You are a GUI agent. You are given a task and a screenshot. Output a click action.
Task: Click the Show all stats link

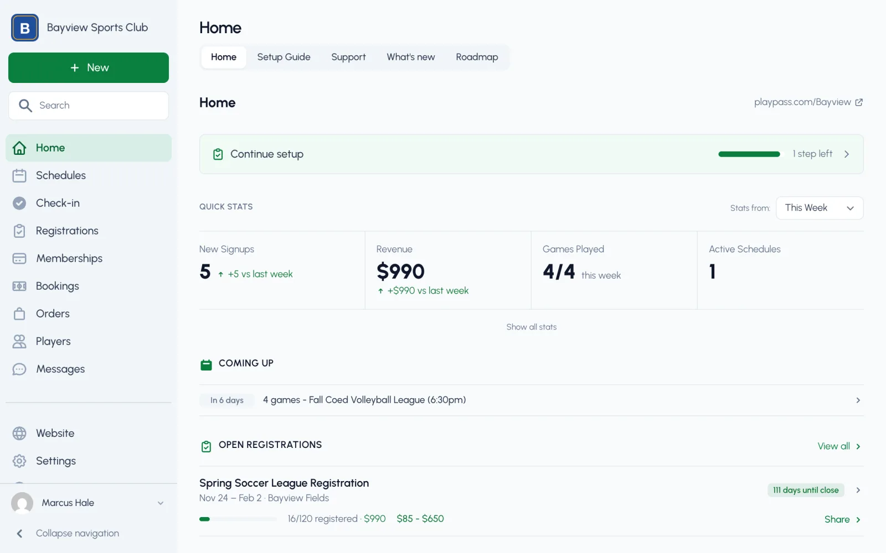(x=532, y=327)
